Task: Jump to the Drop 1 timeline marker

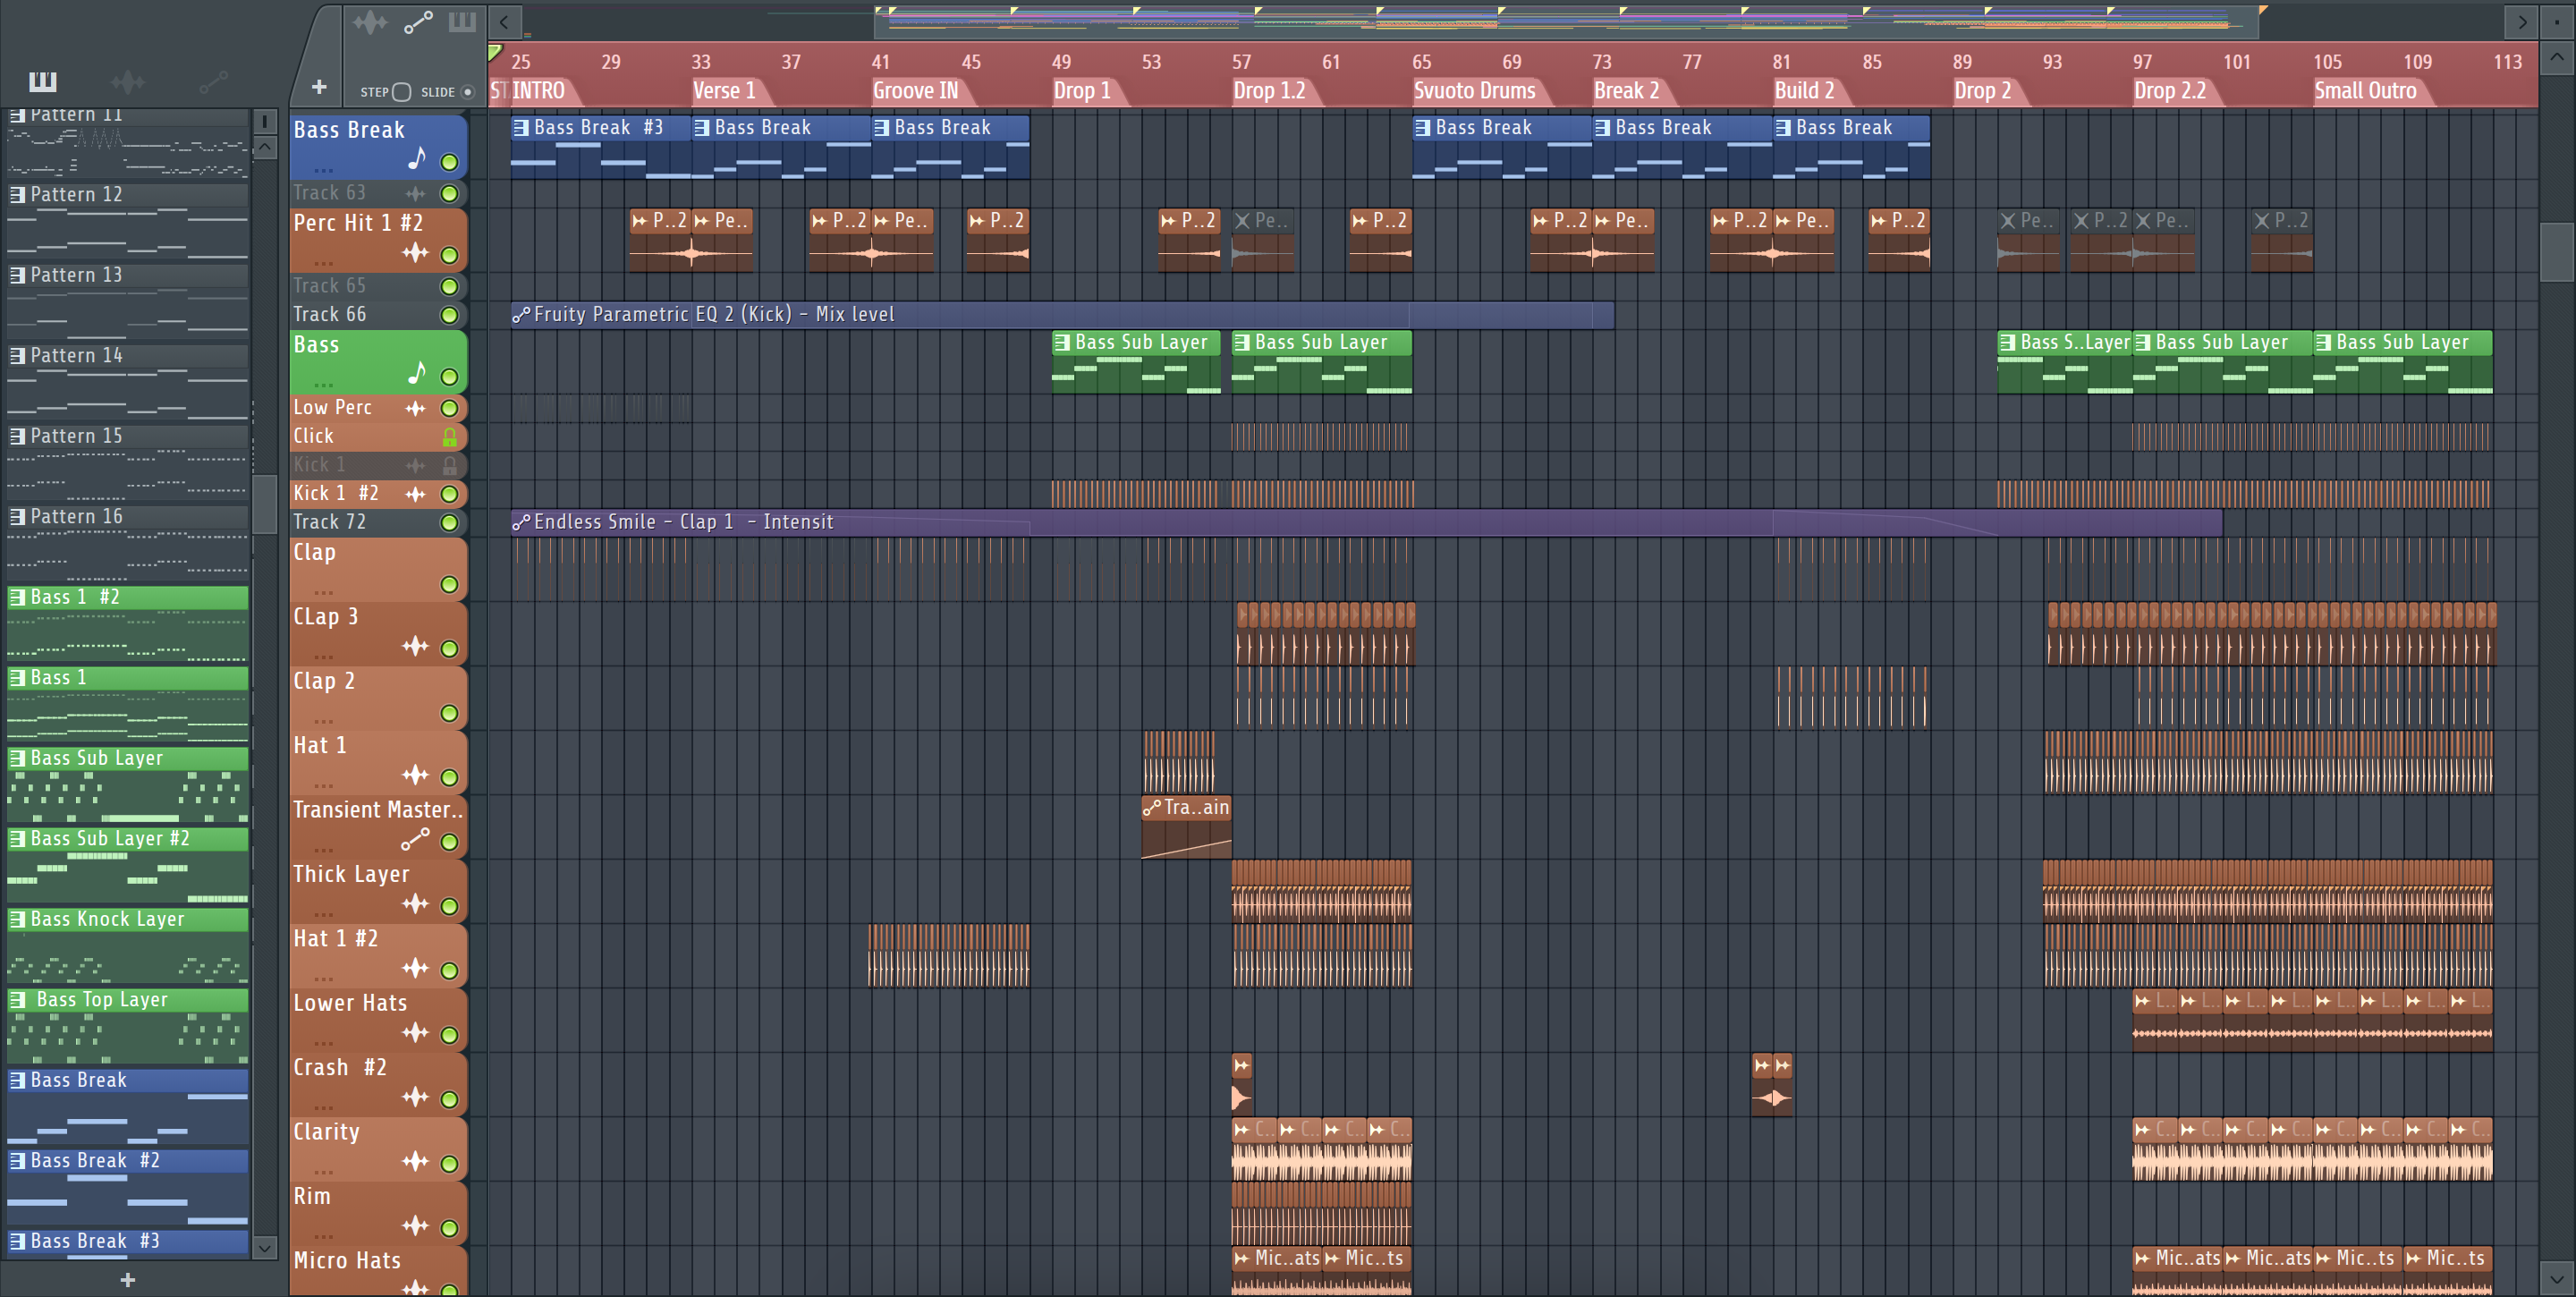Action: pos(1082,91)
